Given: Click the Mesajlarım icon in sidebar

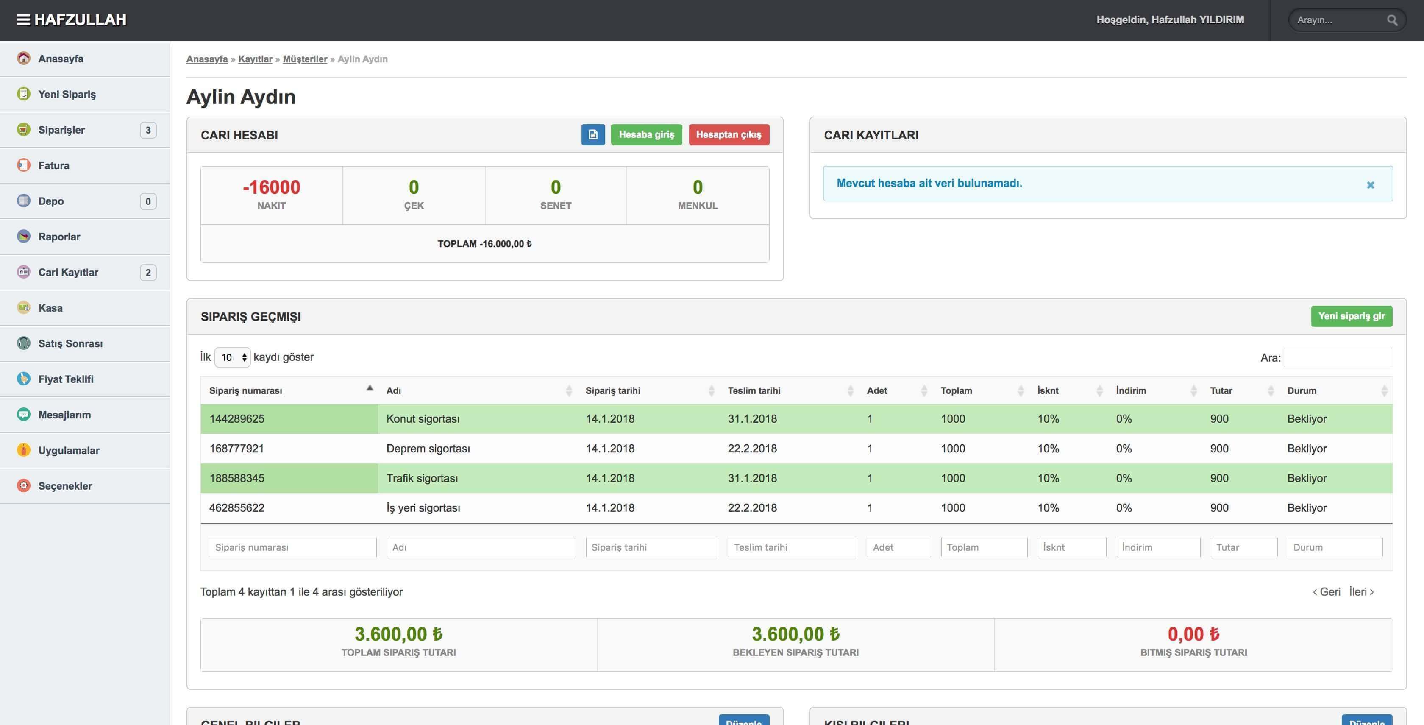Looking at the screenshot, I should (x=24, y=414).
